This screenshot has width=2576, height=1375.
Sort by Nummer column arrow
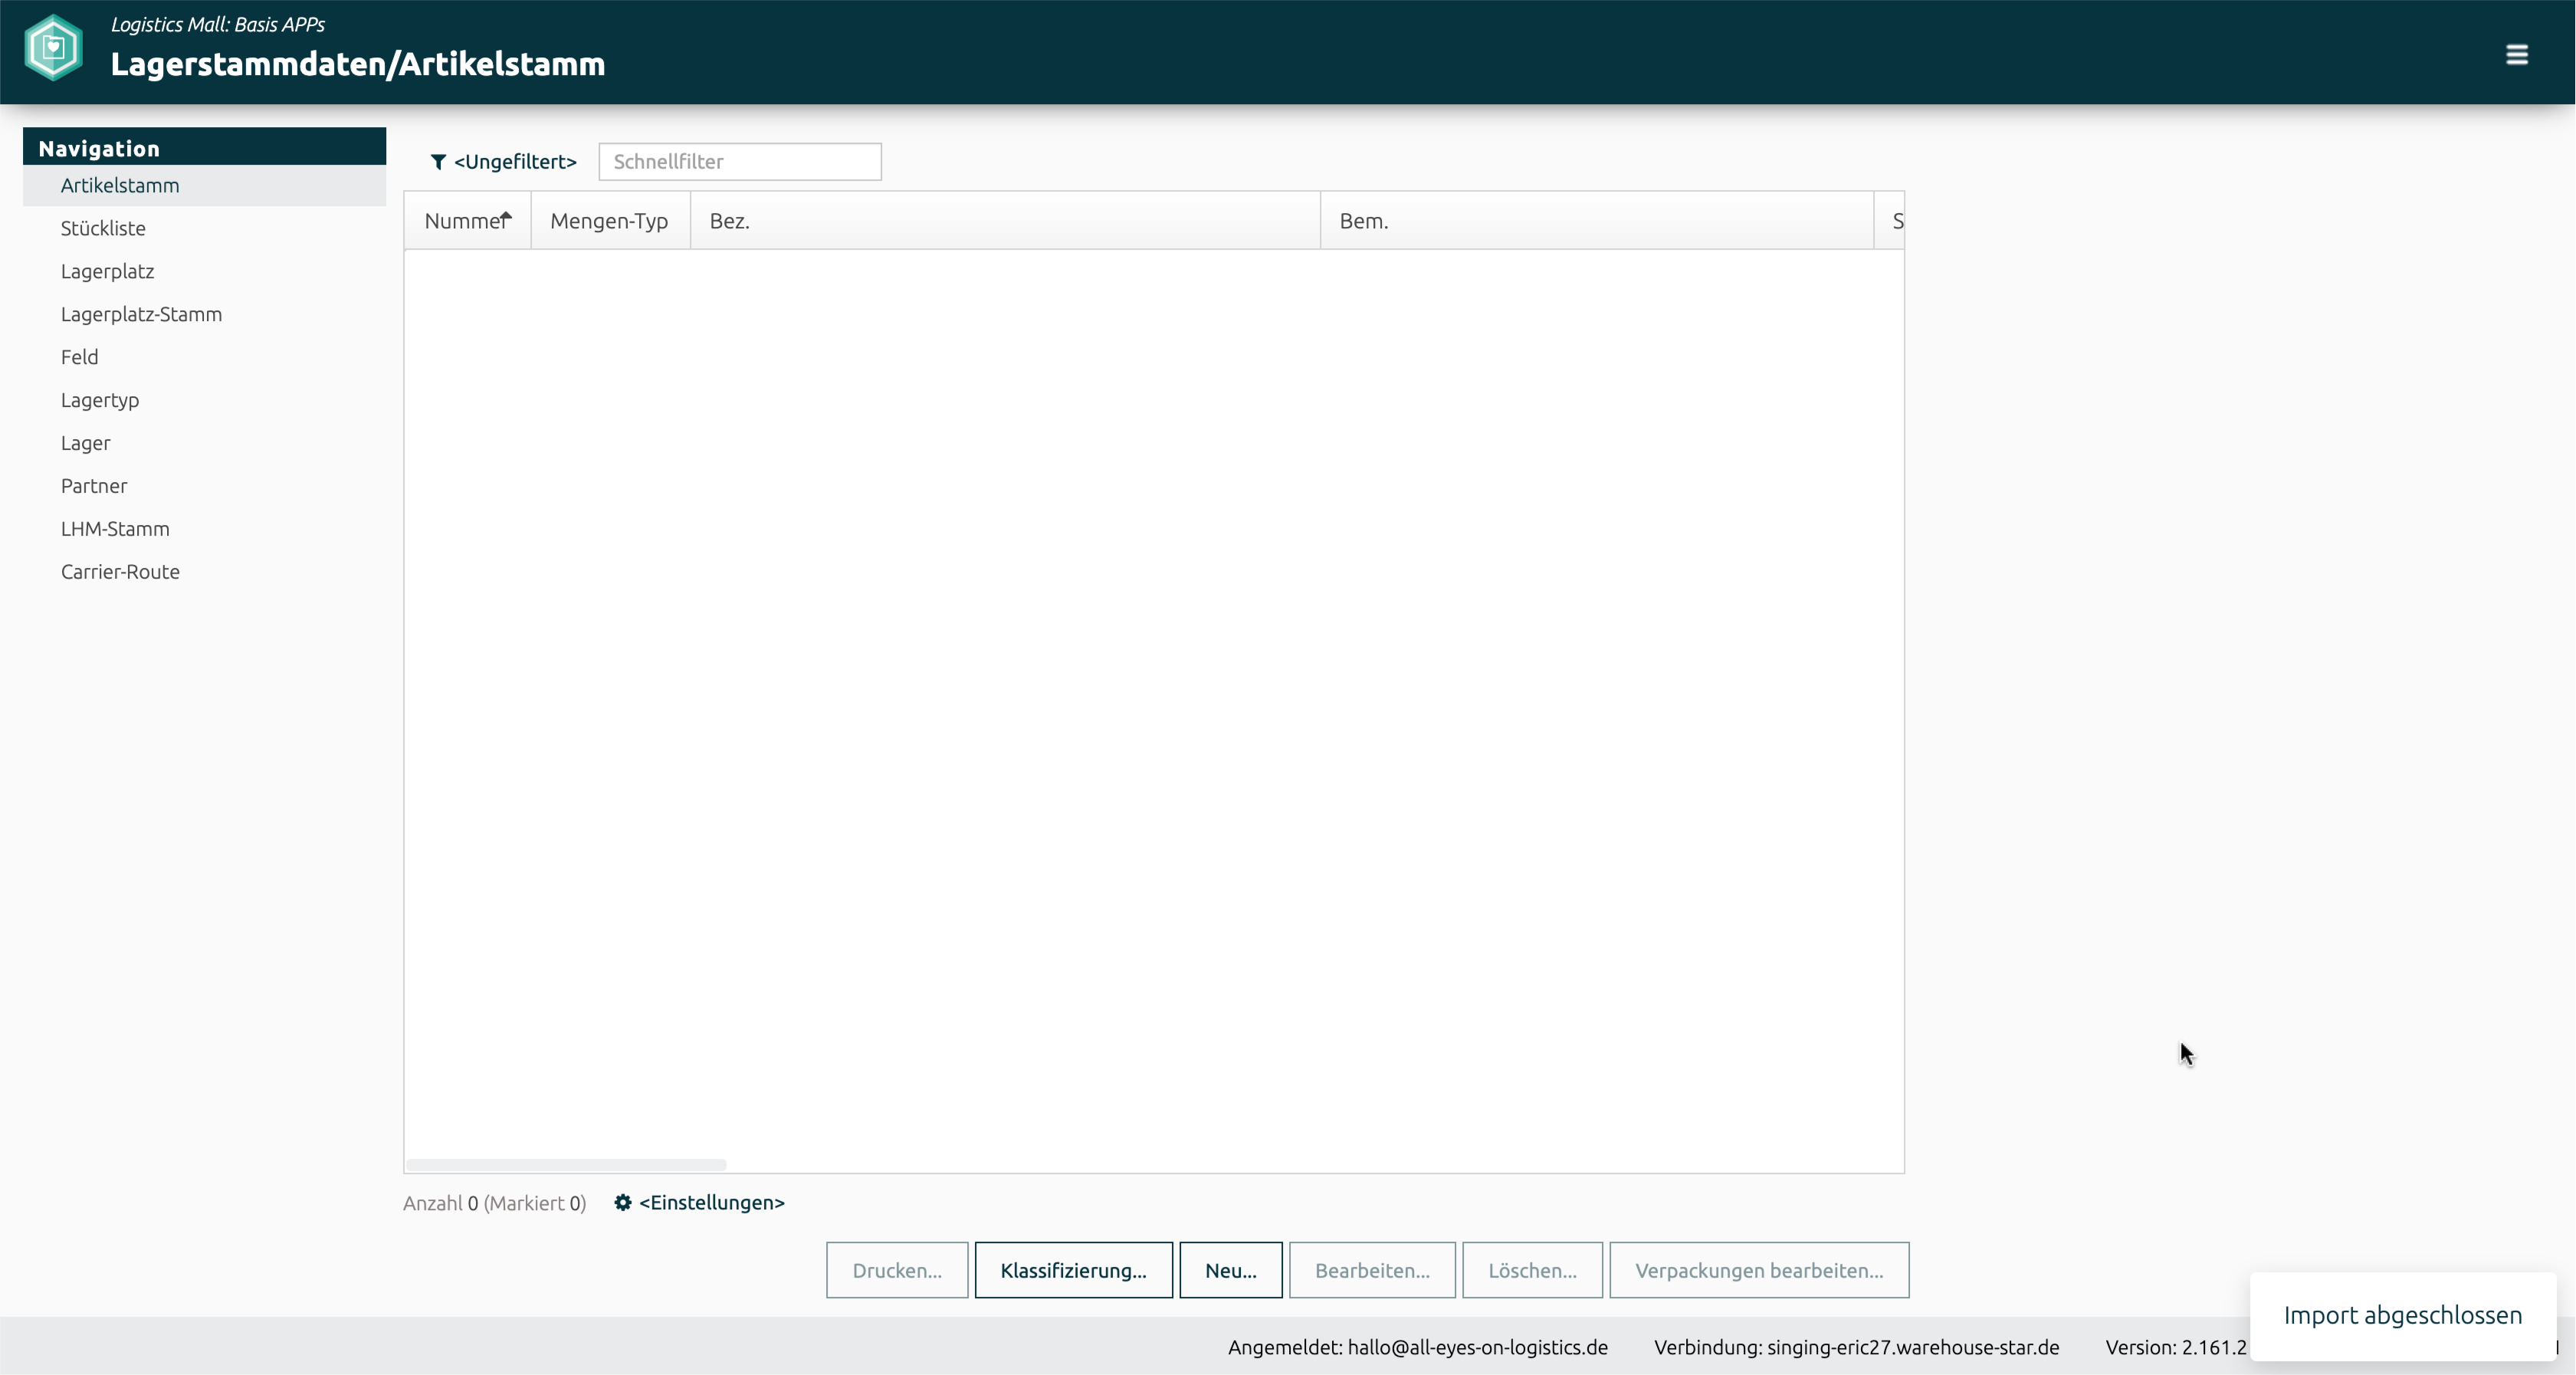[x=506, y=216]
